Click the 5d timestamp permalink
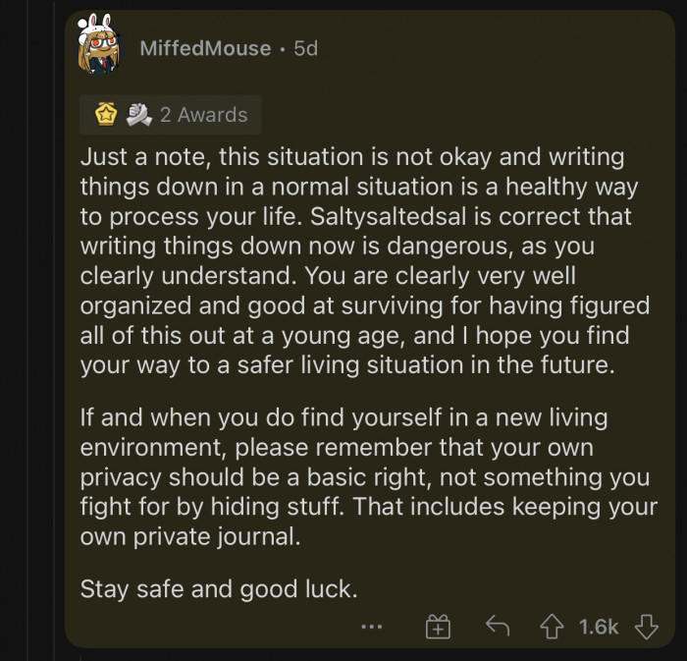 click(306, 48)
